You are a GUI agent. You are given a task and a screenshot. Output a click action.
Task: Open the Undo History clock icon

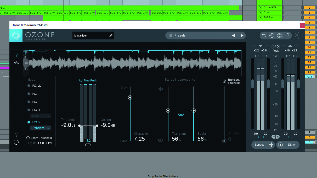click(x=272, y=35)
